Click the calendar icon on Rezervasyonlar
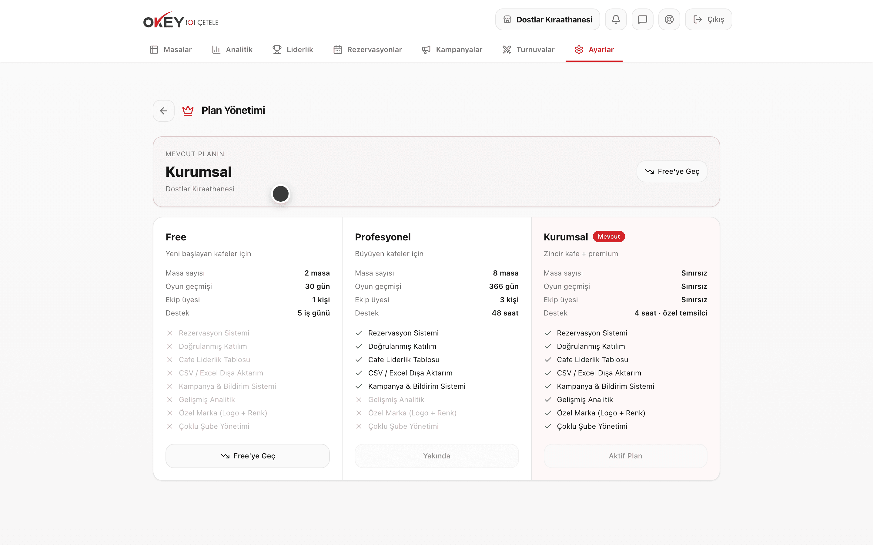The width and height of the screenshot is (873, 545). pyautogui.click(x=338, y=50)
